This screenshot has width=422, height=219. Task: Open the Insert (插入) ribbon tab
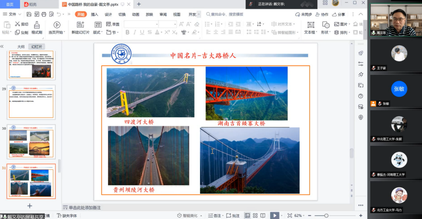[94, 14]
